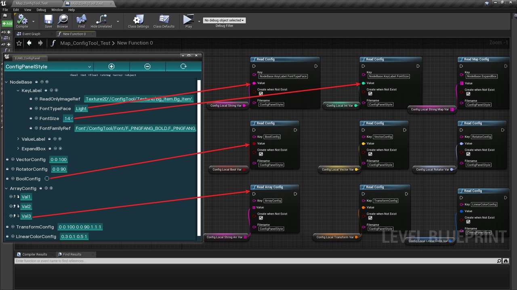Open the debug object selection dropdown
This screenshot has height=290, width=517.
(x=224, y=20)
